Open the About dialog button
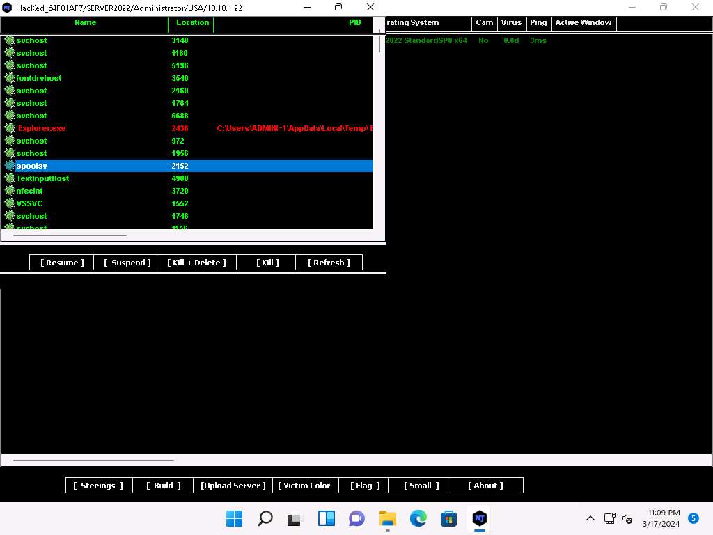This screenshot has width=713, height=535. [x=485, y=486]
